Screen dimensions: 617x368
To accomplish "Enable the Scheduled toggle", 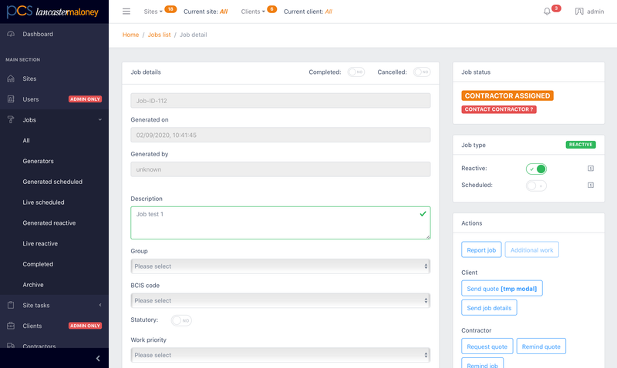I will click(536, 186).
